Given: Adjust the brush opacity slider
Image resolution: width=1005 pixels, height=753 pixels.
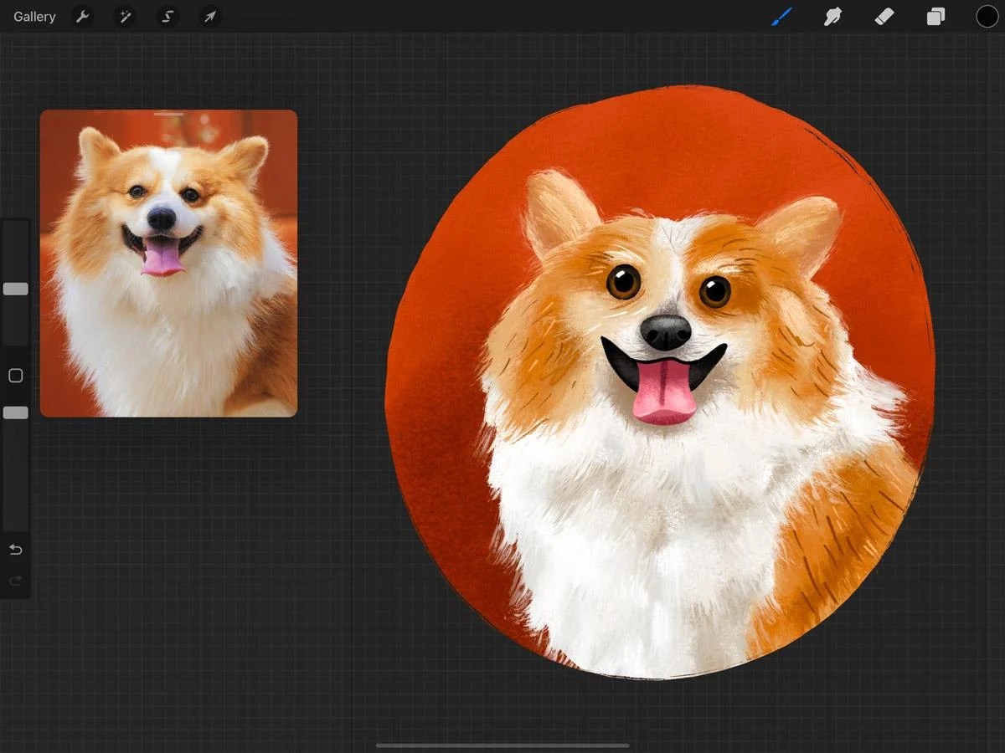Looking at the screenshot, I should pos(15,412).
